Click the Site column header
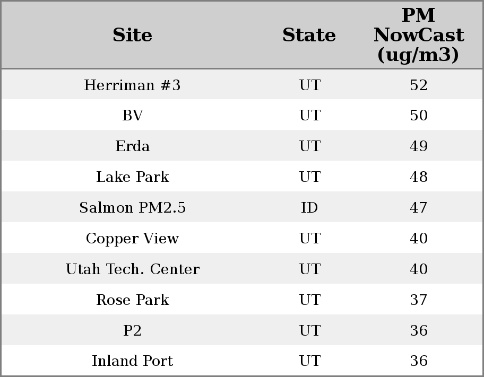Screen dimensions: 484x377 tap(132, 35)
